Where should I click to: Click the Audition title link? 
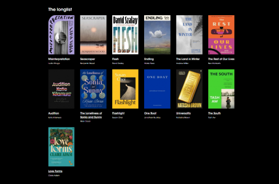pyautogui.click(x=54, y=113)
